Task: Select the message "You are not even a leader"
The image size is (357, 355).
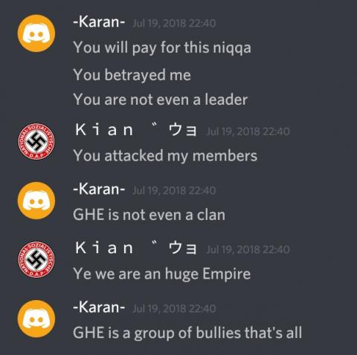Action: [161, 100]
